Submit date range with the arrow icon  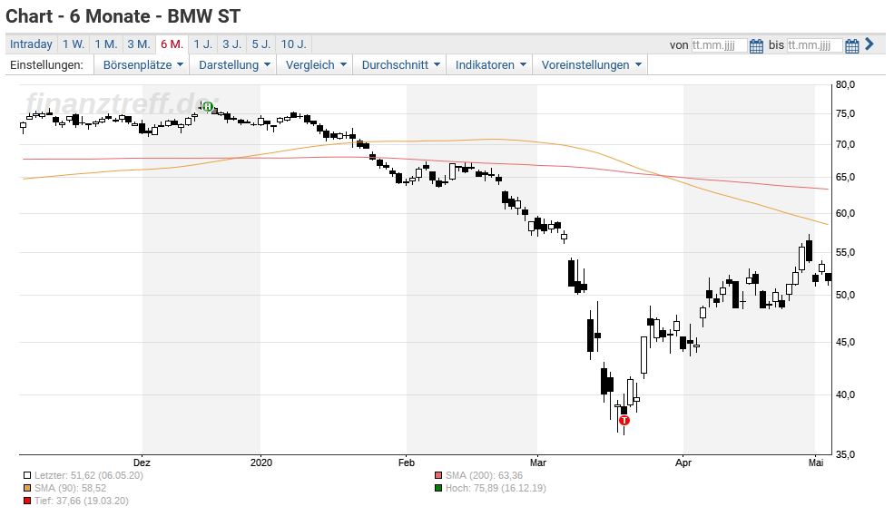pos(869,44)
